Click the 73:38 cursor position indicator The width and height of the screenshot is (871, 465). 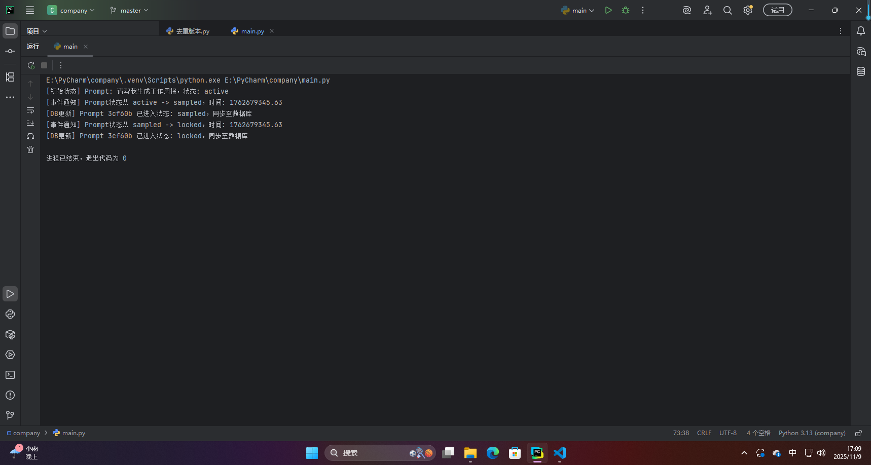681,433
